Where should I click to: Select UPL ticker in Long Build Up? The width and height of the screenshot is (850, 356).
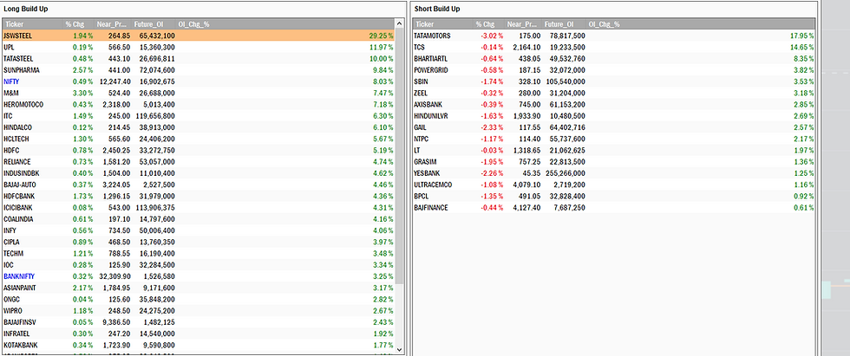click(9, 47)
